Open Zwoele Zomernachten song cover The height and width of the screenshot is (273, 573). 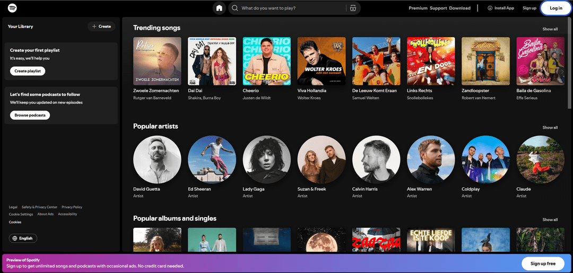point(157,61)
